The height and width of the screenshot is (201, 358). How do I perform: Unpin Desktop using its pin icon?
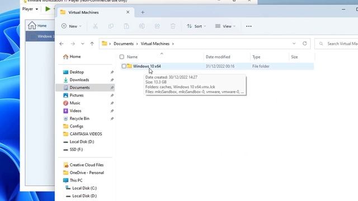(112, 72)
